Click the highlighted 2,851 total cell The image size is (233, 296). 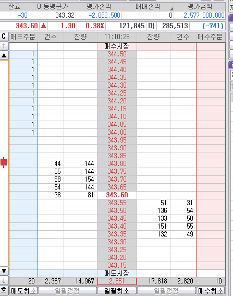pos(117,281)
